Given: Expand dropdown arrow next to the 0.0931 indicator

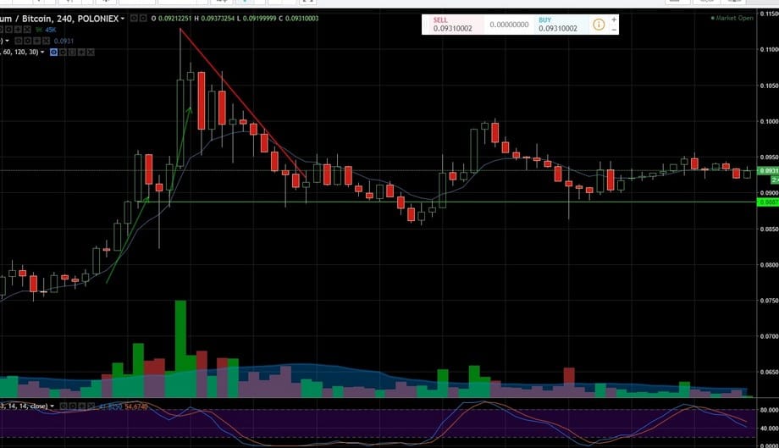Looking at the screenshot, I should (8, 41).
